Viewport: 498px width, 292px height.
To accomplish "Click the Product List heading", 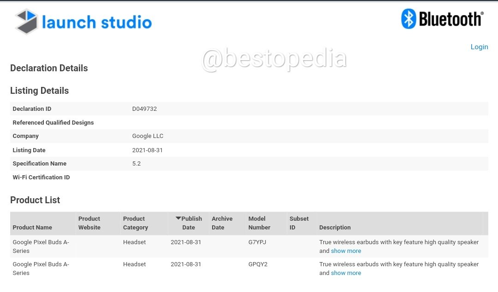I will [x=35, y=200].
